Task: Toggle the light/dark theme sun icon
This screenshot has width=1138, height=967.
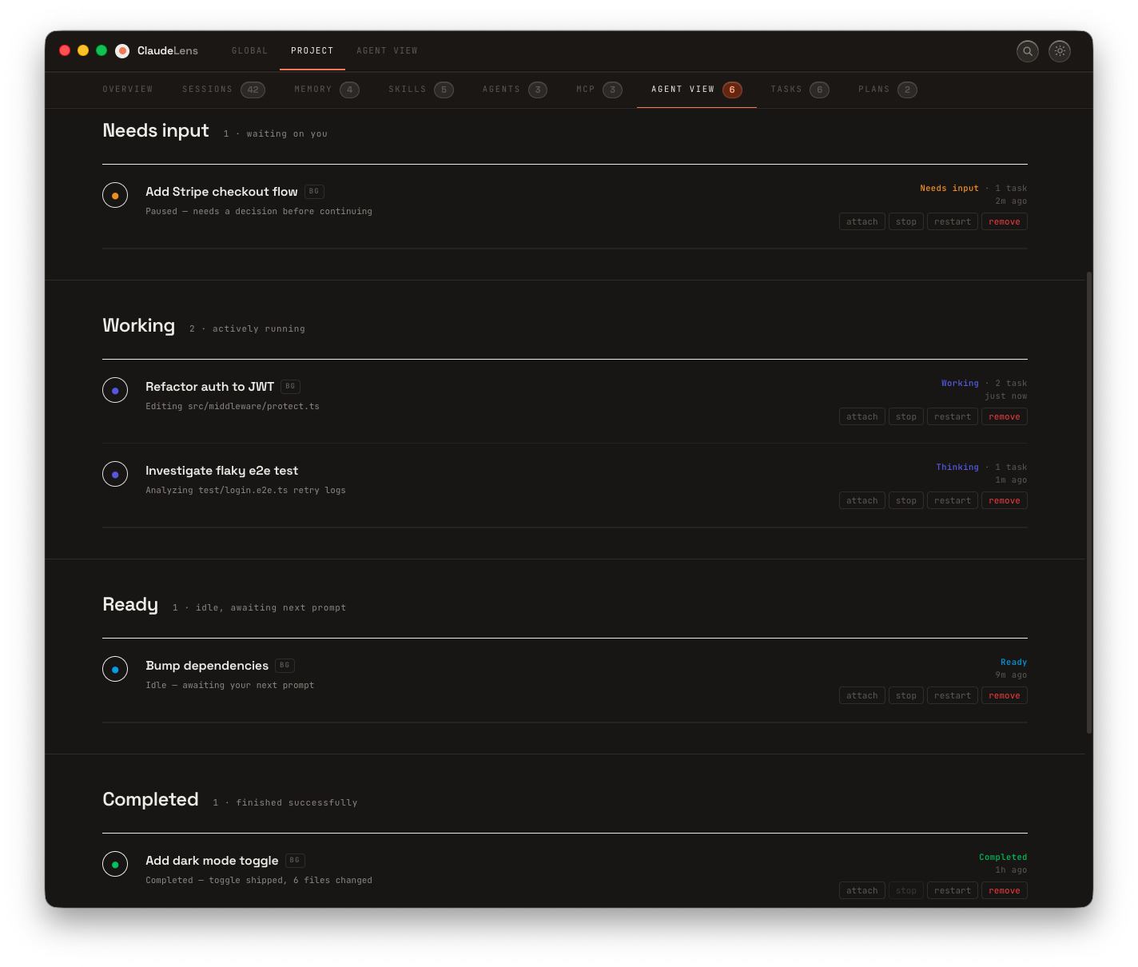Action: click(1060, 51)
